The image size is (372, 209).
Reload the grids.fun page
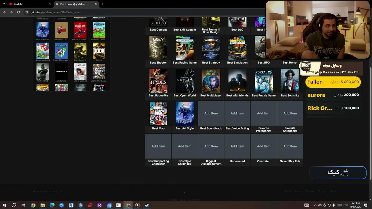point(18,12)
